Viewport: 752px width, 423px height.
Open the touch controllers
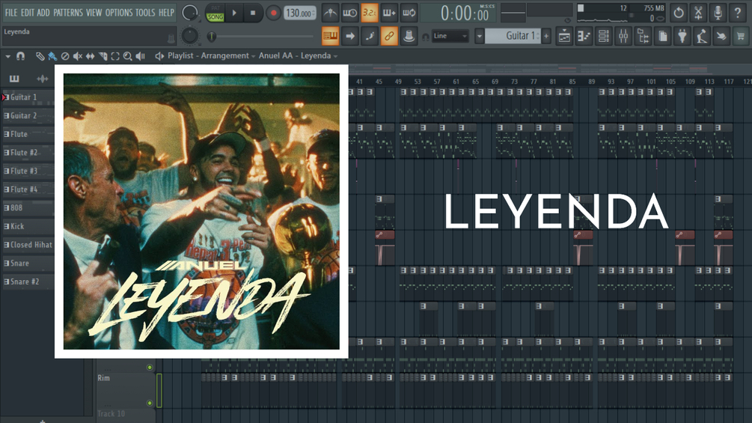722,36
